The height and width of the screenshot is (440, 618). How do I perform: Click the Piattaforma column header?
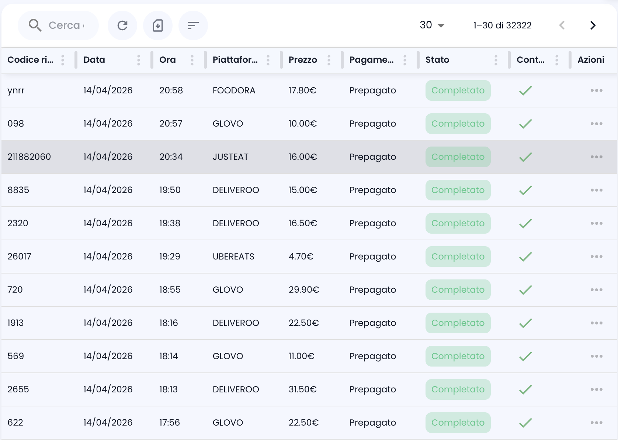235,59
